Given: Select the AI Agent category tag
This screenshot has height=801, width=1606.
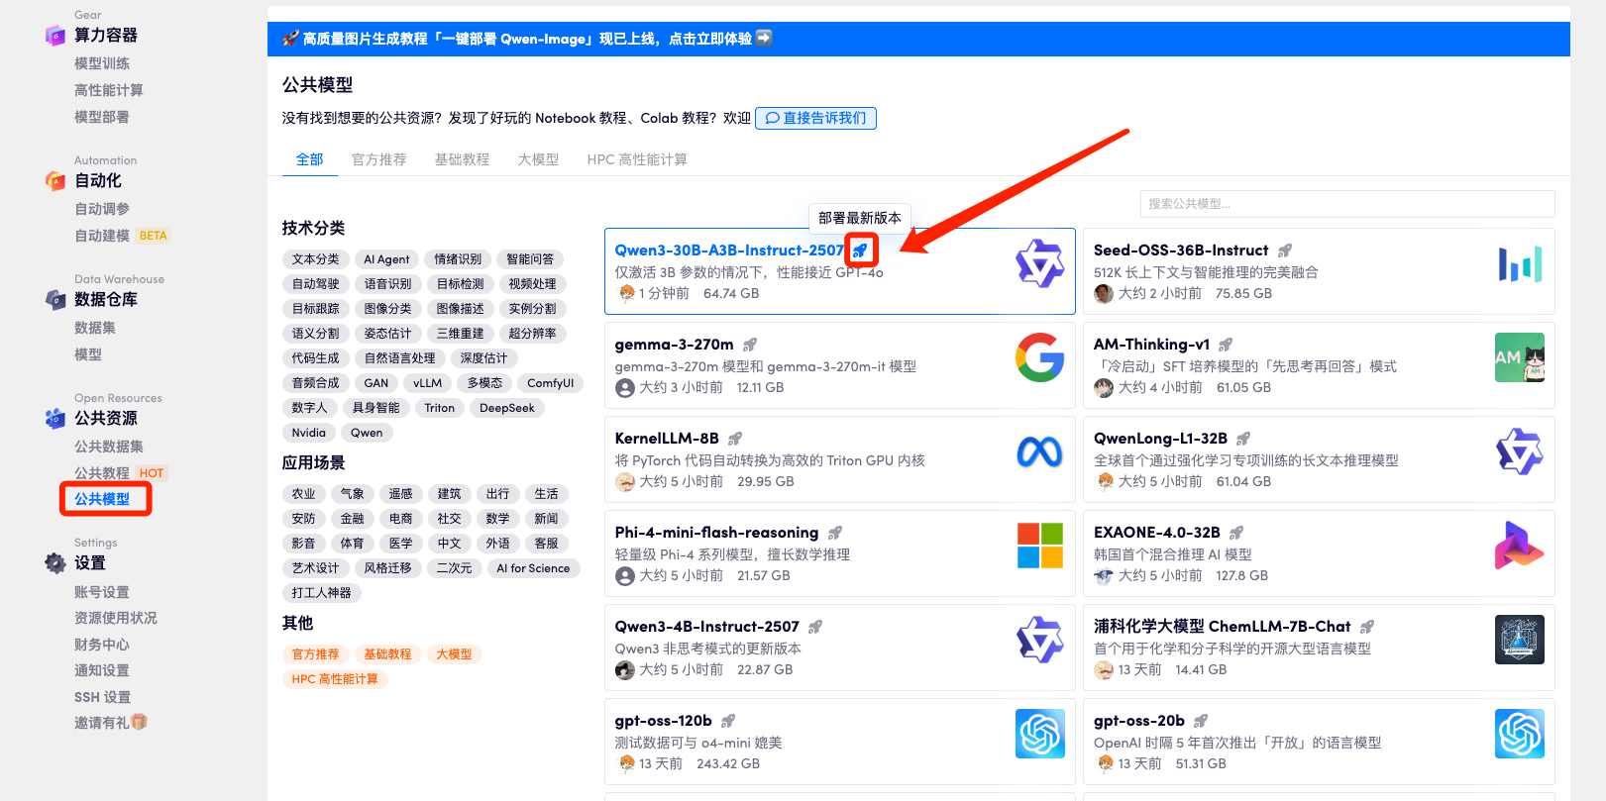Looking at the screenshot, I should 386,259.
